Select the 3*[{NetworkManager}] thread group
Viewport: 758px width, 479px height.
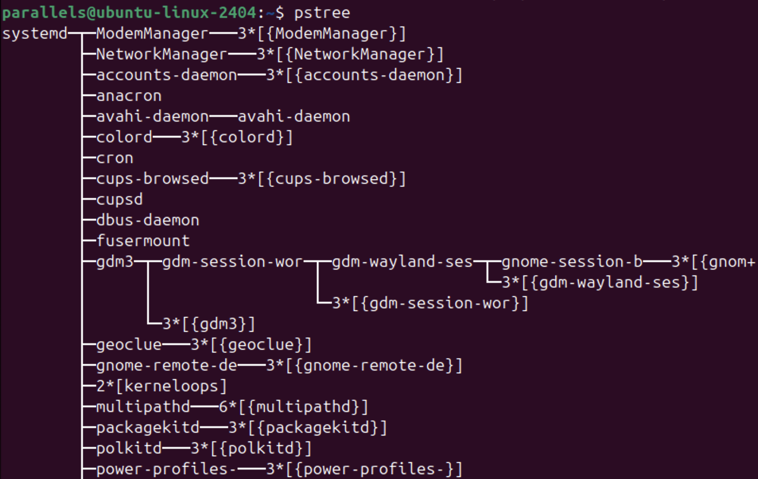[350, 55]
